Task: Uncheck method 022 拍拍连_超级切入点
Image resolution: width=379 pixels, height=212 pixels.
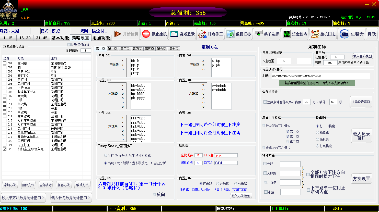Action: coord(5,149)
